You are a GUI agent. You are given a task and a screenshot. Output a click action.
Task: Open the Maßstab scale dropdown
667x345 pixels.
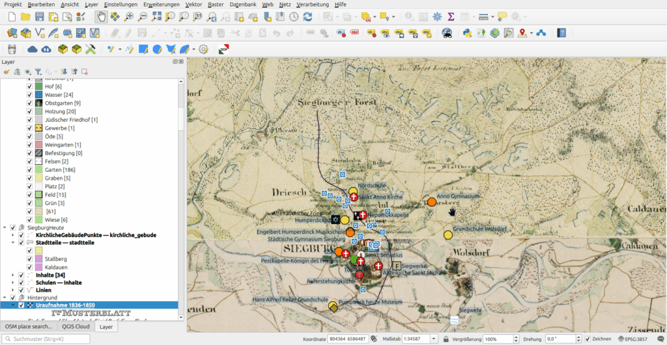(433, 339)
